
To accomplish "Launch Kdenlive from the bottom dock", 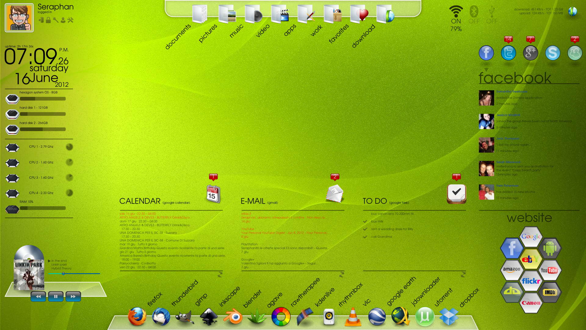I will [x=305, y=317].
